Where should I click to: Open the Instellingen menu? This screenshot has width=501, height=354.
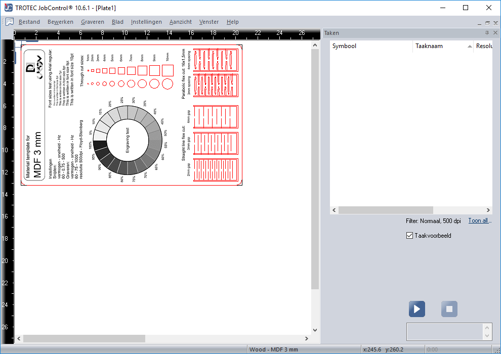click(146, 22)
